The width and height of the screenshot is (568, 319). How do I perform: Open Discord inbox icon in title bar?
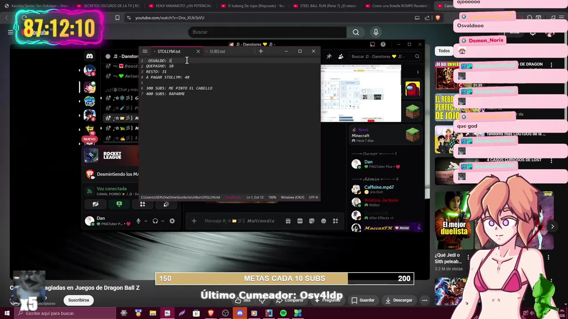click(372, 44)
